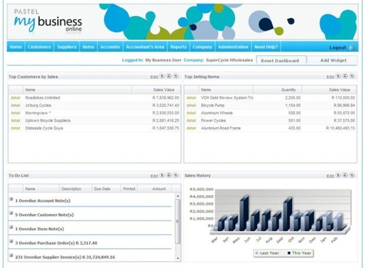
Task: Collapse the Top Customers by Sales widget with its up-arrow icon
Action: point(162,76)
